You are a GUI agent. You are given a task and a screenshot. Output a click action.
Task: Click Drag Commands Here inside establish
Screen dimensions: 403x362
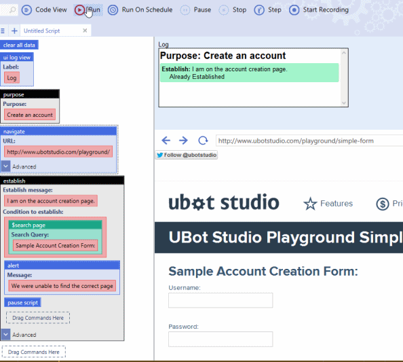click(38, 318)
